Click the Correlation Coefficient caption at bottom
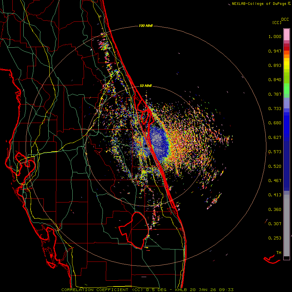 [147, 290]
